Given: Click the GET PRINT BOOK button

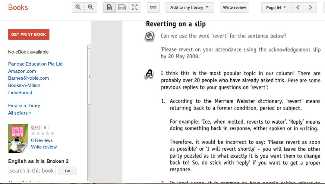Looking at the screenshot, I should [x=29, y=34].
